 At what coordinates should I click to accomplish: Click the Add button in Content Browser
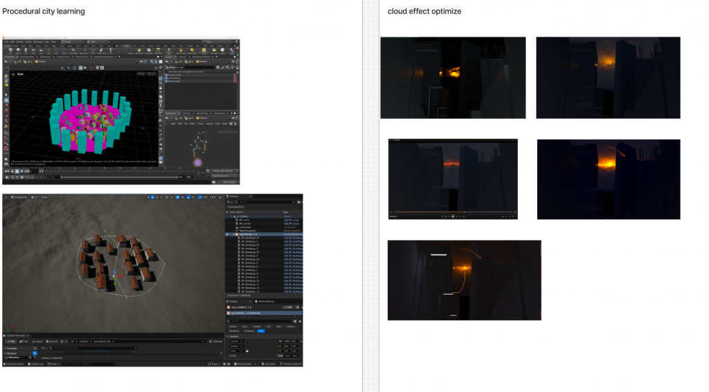[11, 342]
